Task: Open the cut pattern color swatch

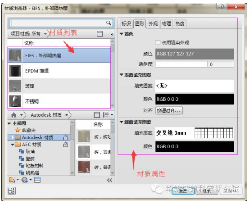Action: (195, 146)
